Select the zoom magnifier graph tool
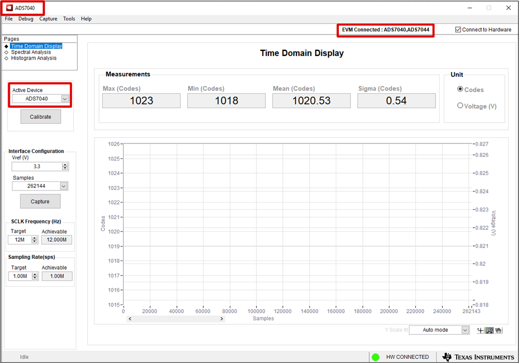The height and width of the screenshot is (363, 519). tap(489, 330)
